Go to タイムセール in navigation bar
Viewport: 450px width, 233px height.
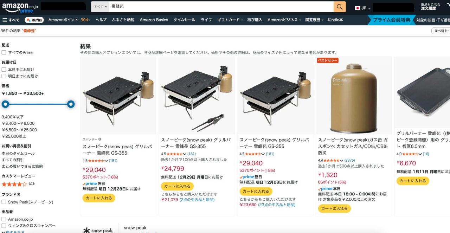[184, 20]
